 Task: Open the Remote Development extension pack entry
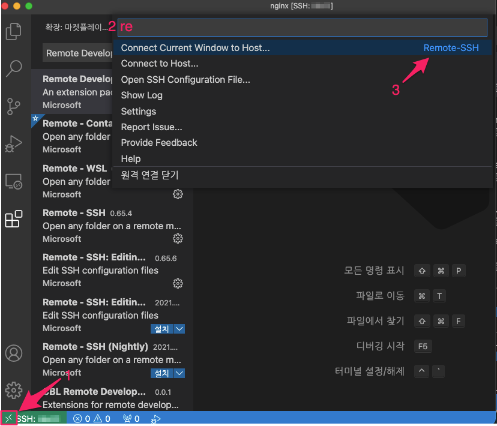click(x=72, y=92)
